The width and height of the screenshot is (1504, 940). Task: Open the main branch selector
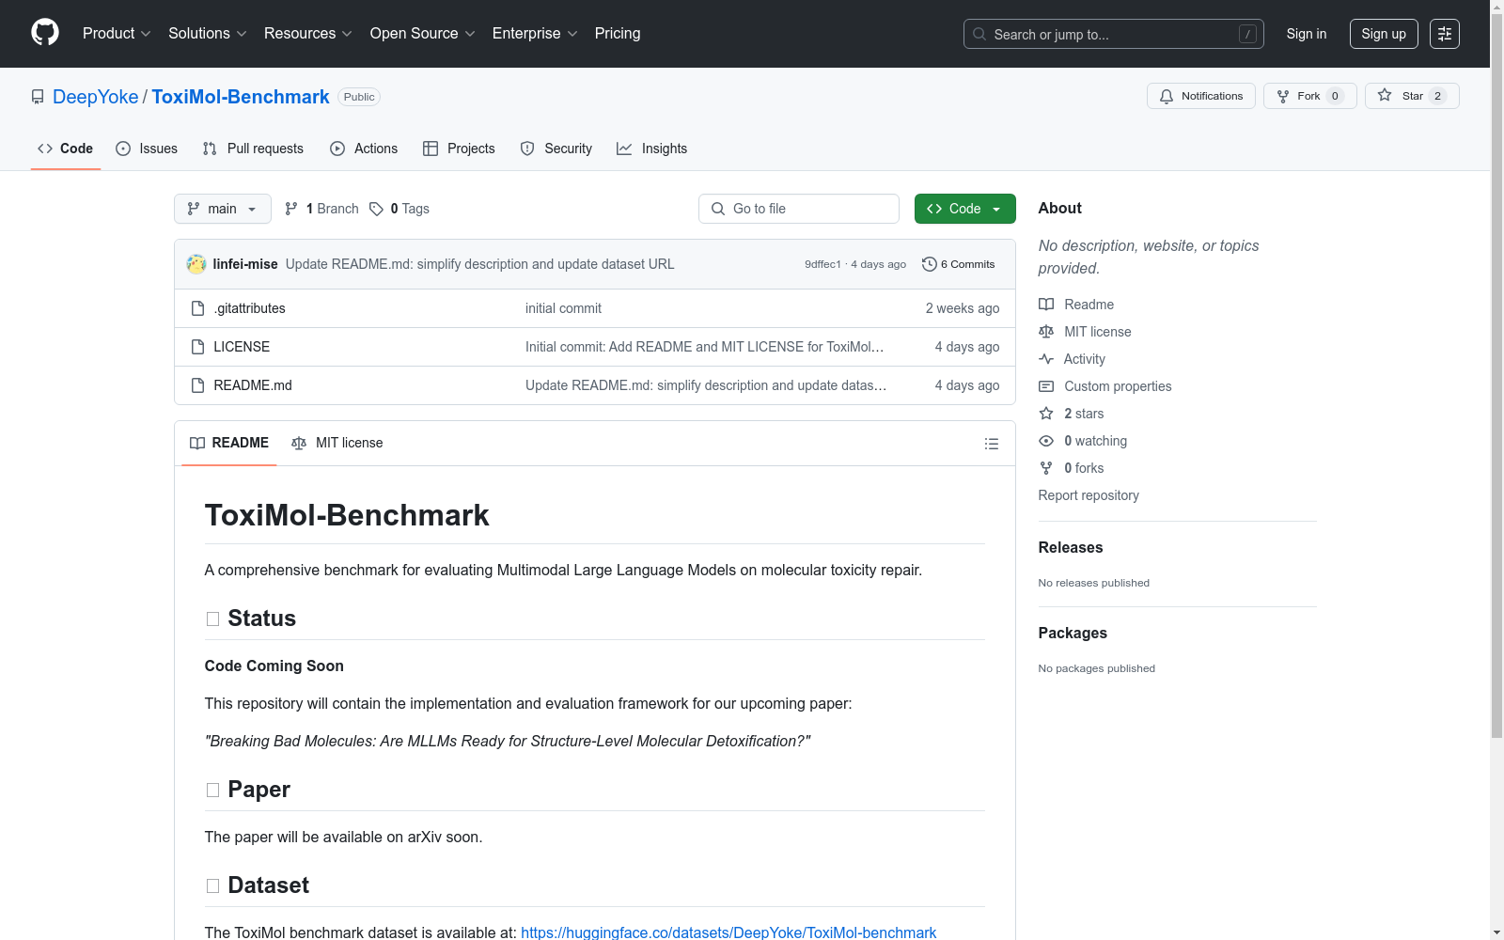click(x=223, y=209)
